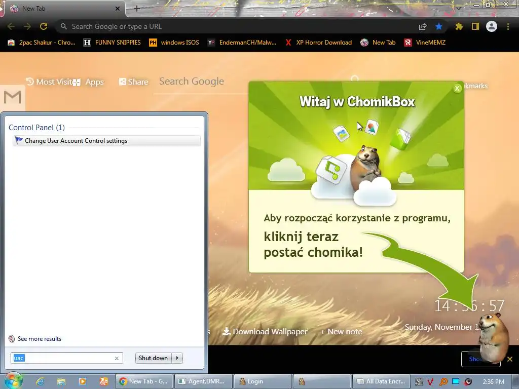
Task: Open the EndermanCH/Malw... bookmark
Action: [x=242, y=43]
